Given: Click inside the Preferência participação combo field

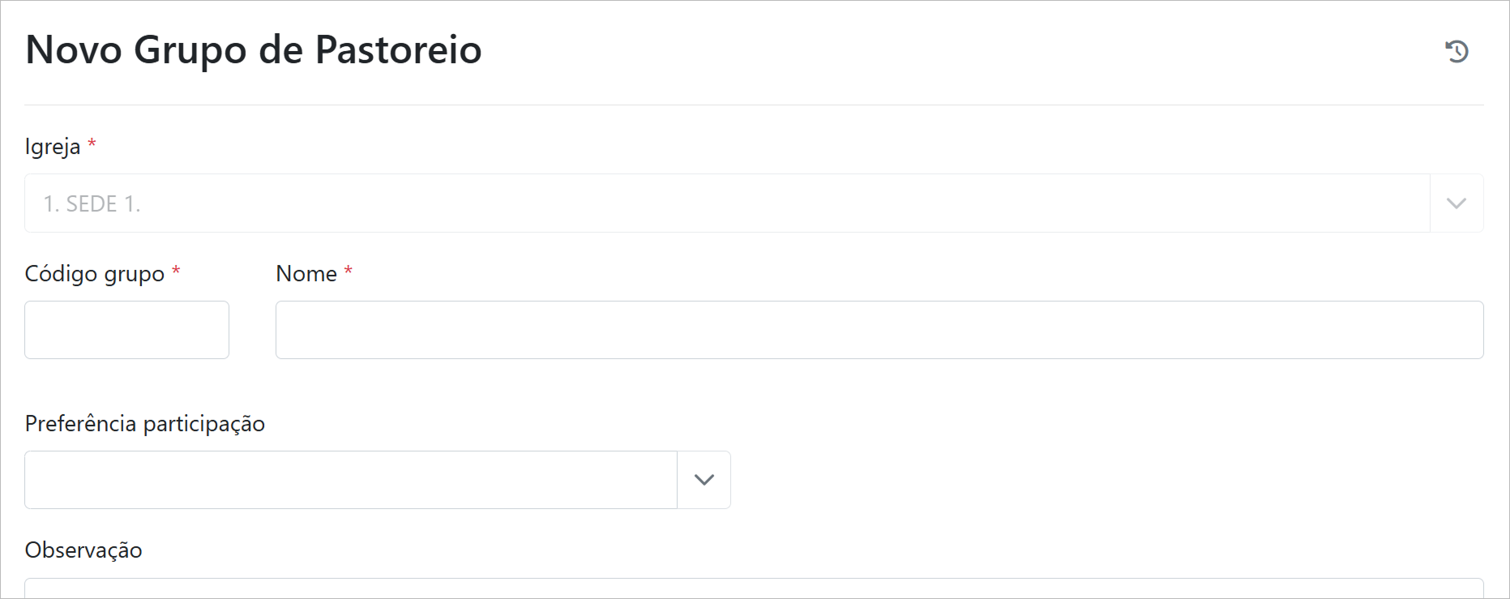Looking at the screenshot, I should (x=350, y=480).
